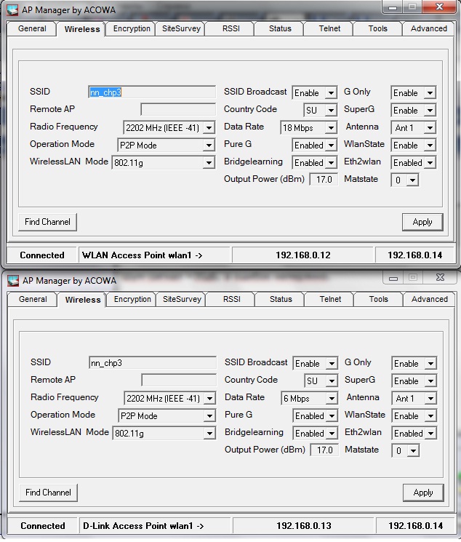
Task: Expand Radio Frequency dropdown in top window
Action: click(x=169, y=127)
